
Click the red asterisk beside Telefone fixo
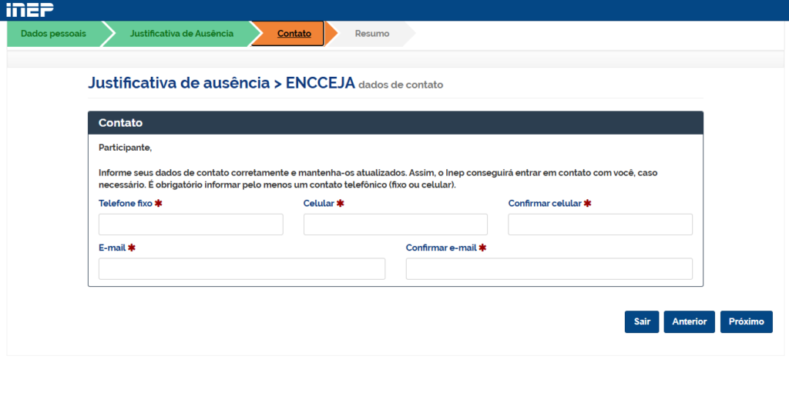tap(158, 204)
